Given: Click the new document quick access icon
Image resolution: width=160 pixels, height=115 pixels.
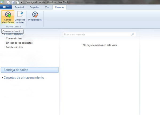Looking at the screenshot, I should (x=9, y=2).
